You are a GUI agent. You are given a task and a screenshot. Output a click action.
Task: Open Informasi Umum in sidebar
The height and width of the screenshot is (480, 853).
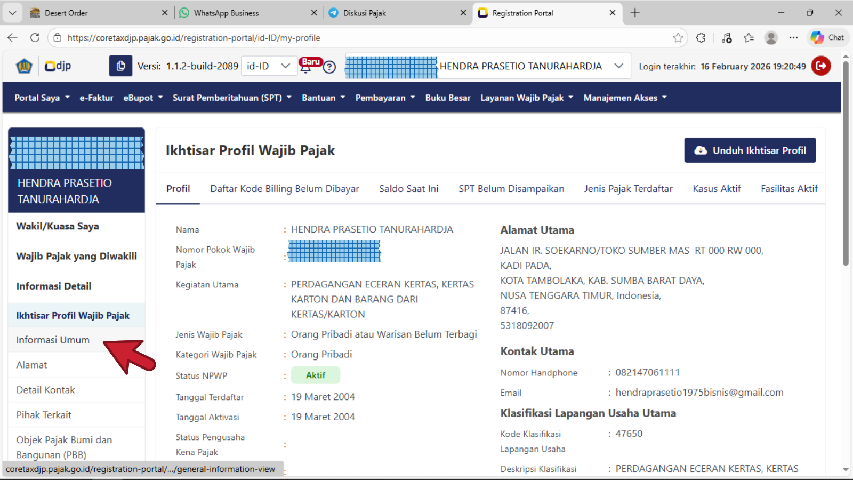tap(53, 340)
